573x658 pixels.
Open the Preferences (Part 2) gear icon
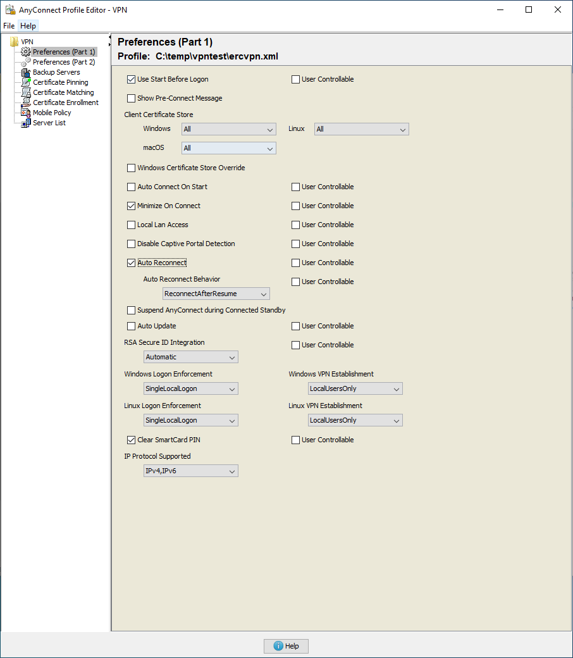tap(26, 61)
